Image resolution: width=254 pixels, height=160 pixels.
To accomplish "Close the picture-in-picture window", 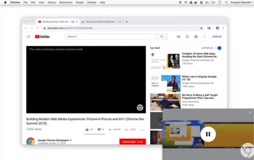I will pos(250,112).
